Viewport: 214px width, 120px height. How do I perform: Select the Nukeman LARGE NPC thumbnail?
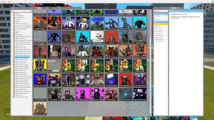pos(40,23)
